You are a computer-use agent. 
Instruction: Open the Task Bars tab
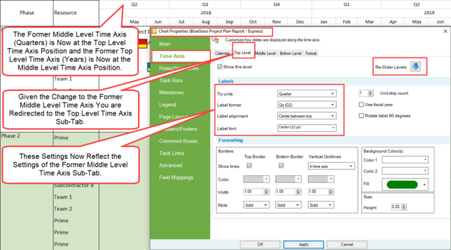[x=171, y=81]
